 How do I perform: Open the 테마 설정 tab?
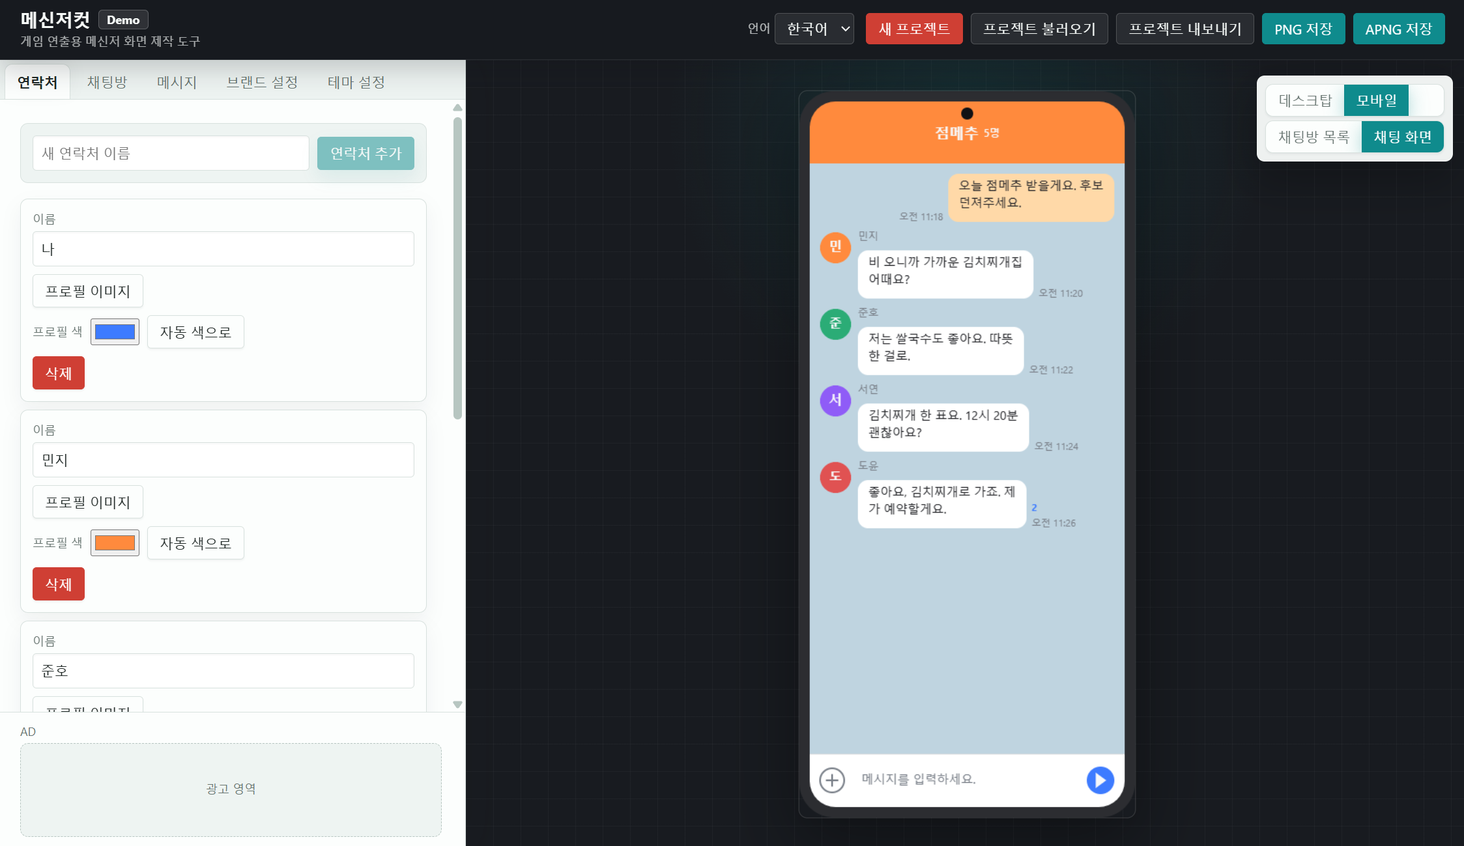tap(356, 82)
